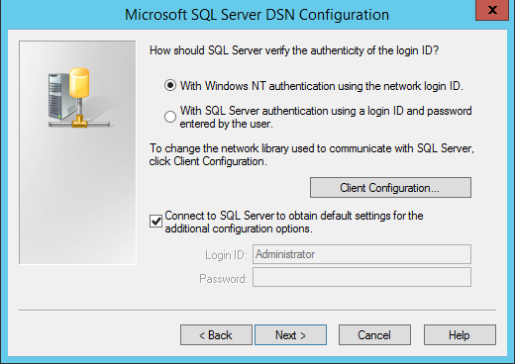
Task: Select Windows NT authentication radio button
Action: 170,86
